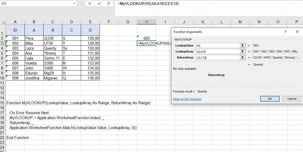The width and height of the screenshot is (303, 152).
Task: Select cell containing S400
Action: [53, 68]
